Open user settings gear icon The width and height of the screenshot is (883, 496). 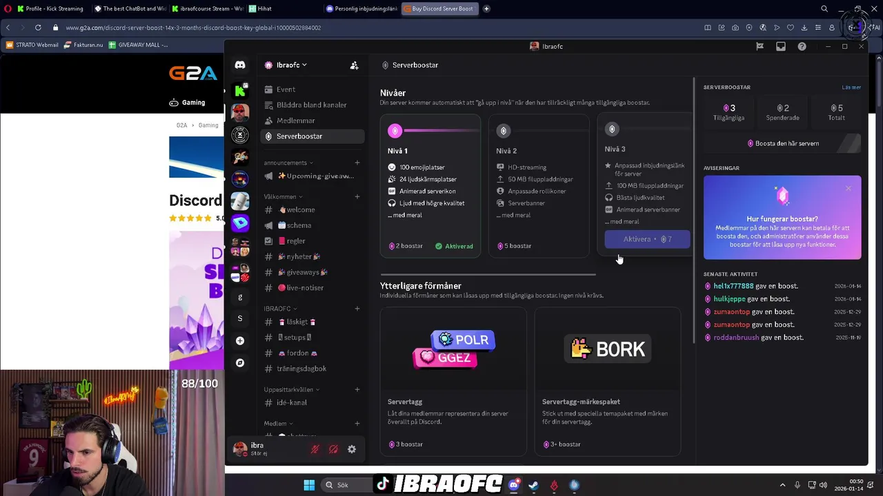click(x=352, y=449)
